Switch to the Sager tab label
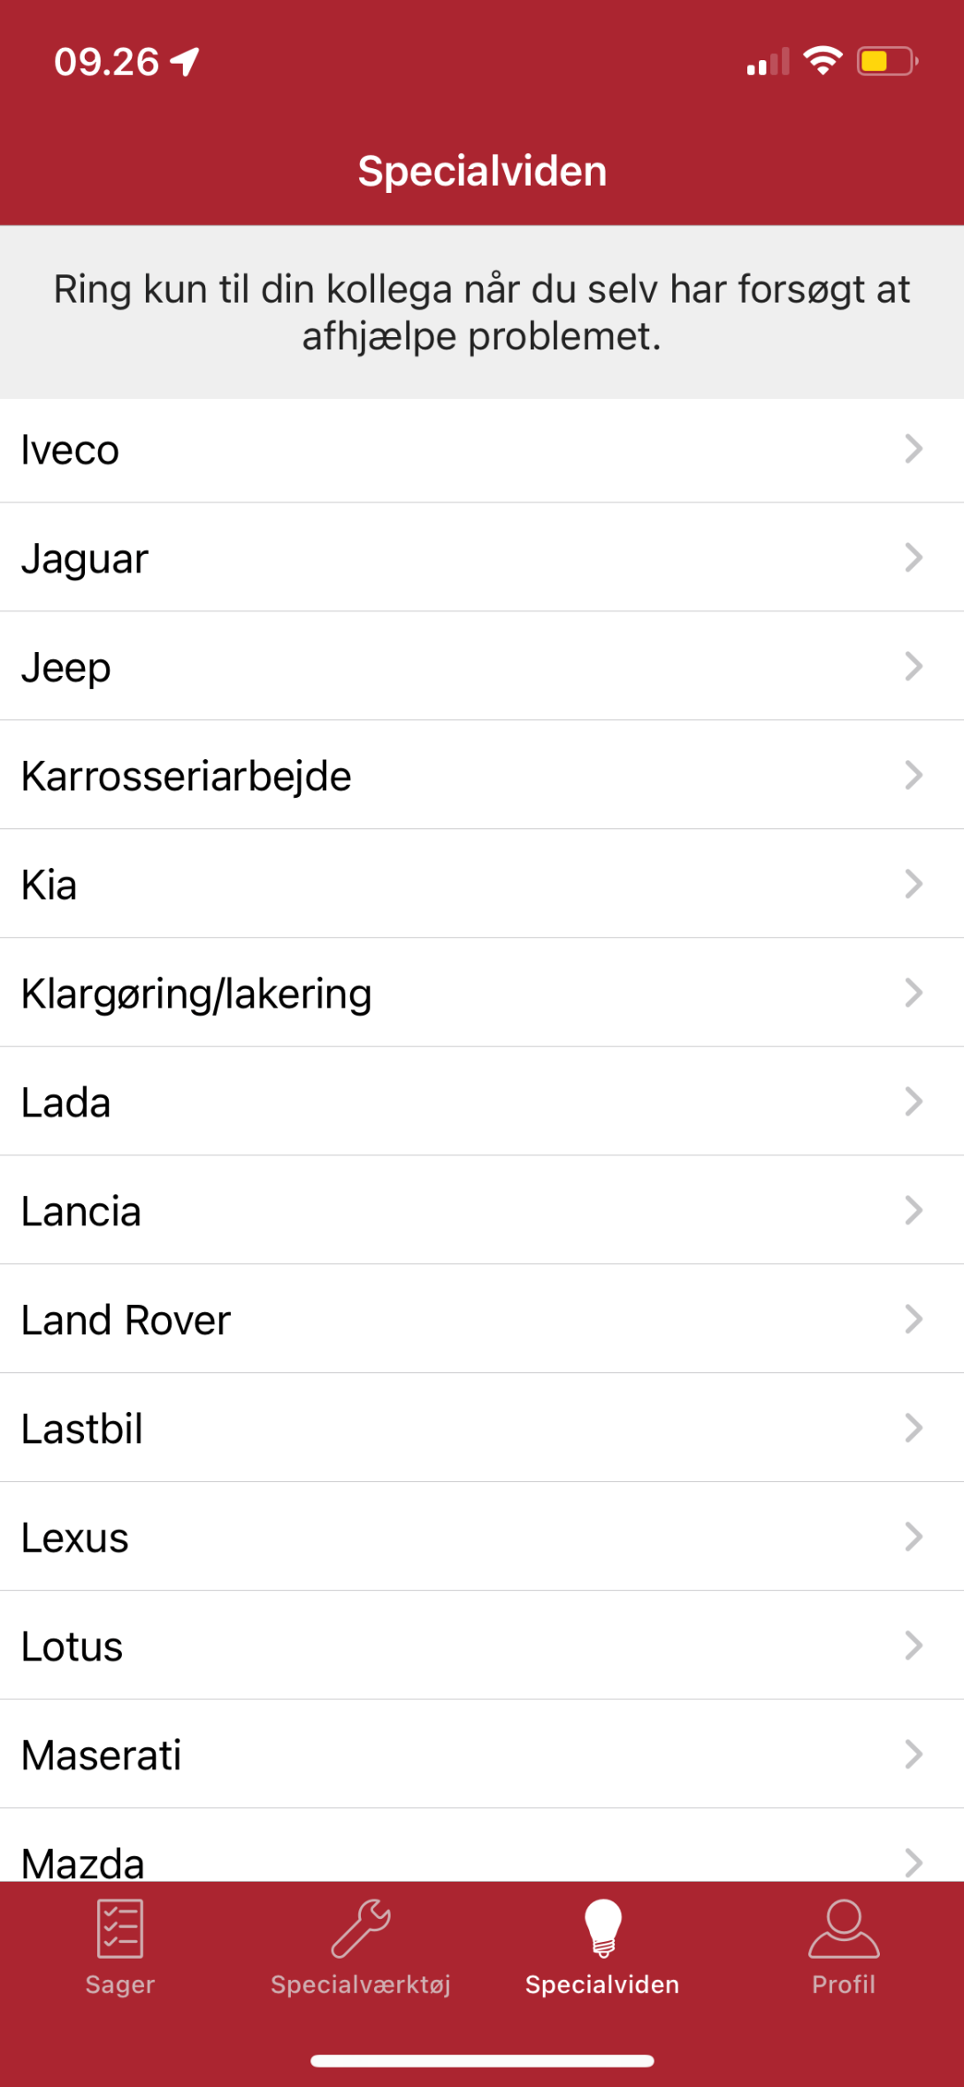The height and width of the screenshot is (2087, 964). pyautogui.click(x=119, y=1984)
